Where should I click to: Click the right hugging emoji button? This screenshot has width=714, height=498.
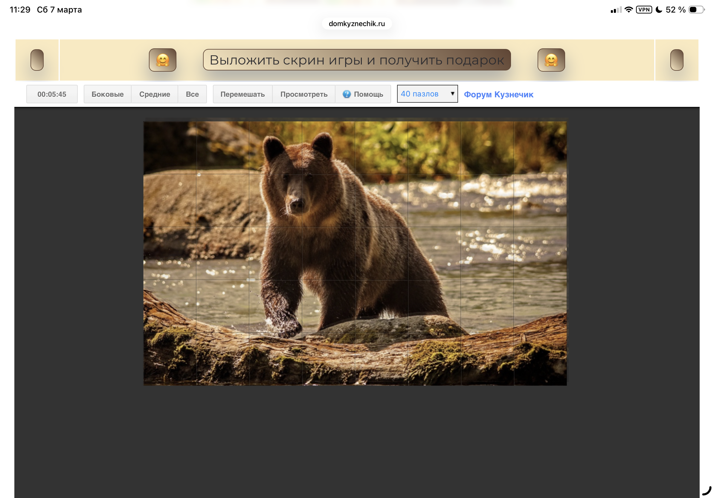pos(551,60)
